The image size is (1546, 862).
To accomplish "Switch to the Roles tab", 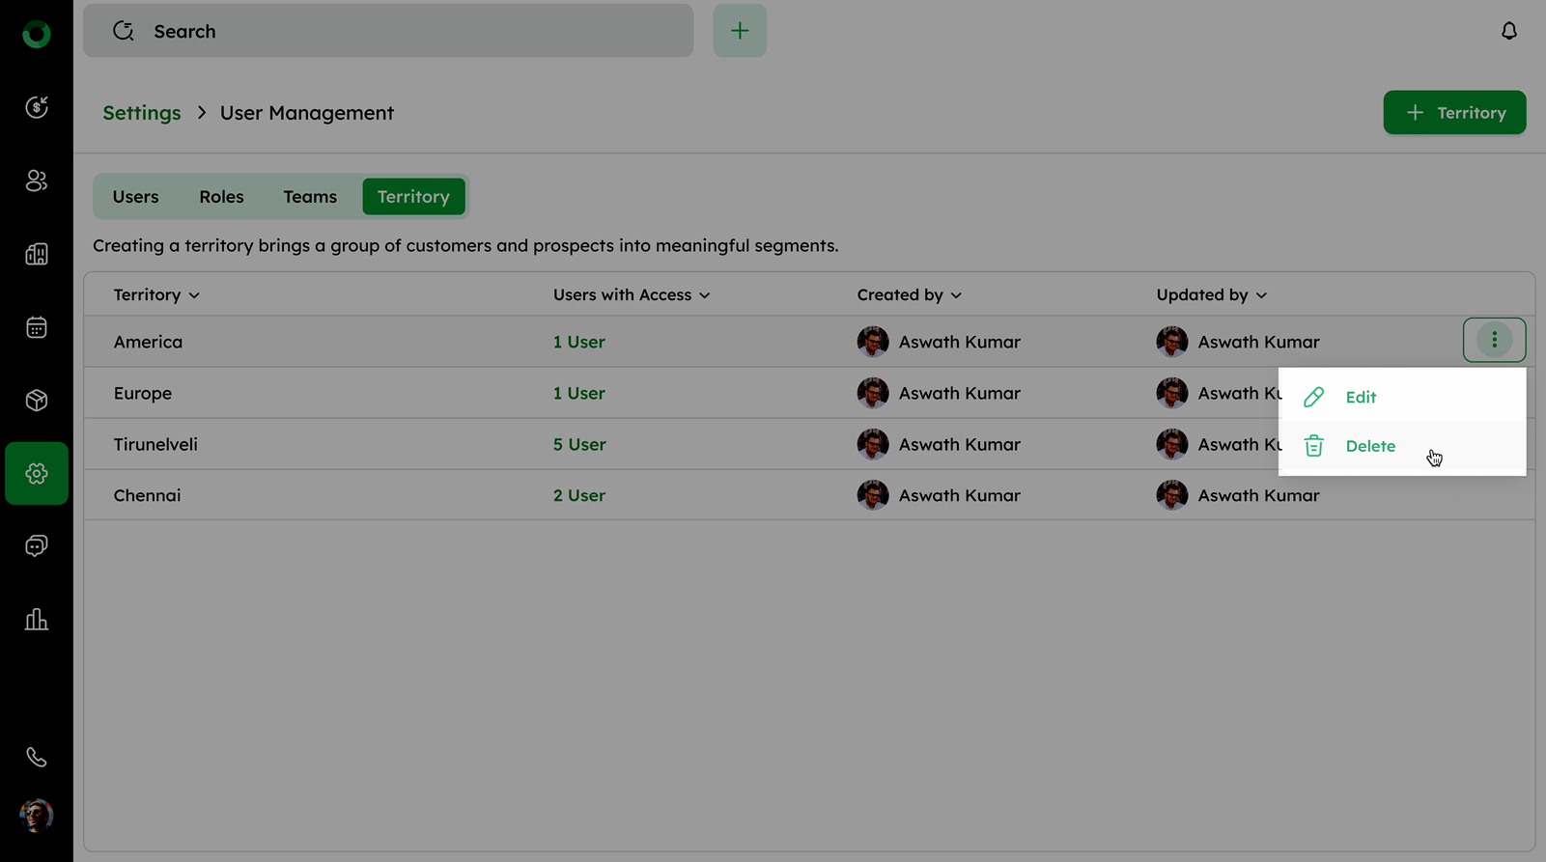I will (x=221, y=197).
